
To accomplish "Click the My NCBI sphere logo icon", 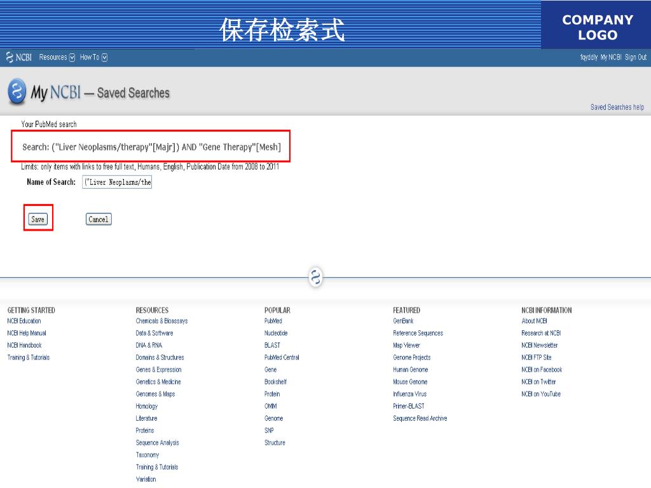I will (x=17, y=91).
